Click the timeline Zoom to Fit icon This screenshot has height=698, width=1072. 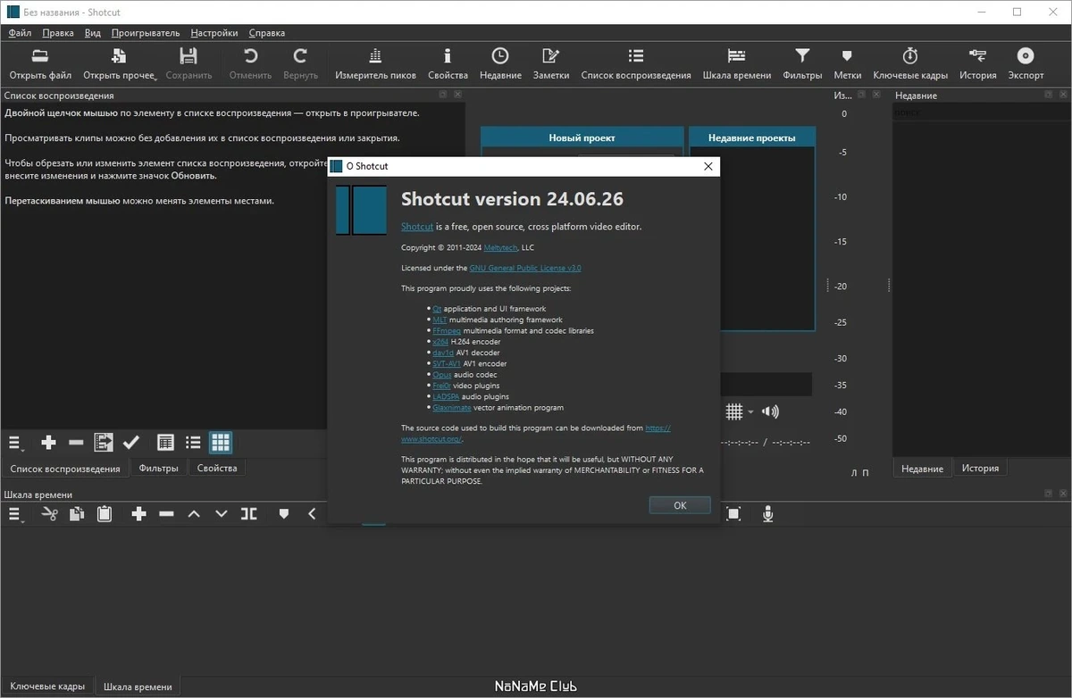click(x=733, y=513)
